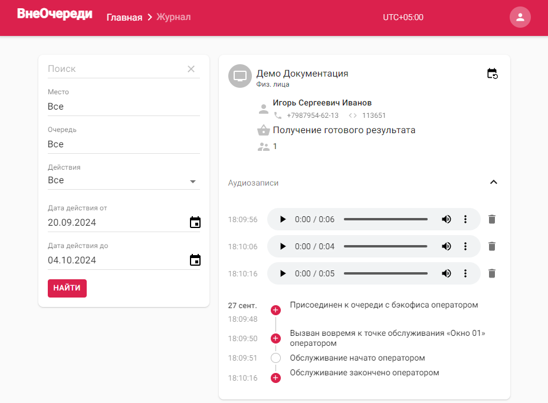Focus the Поиск input field
The width and height of the screenshot is (548, 403).
tap(117, 69)
